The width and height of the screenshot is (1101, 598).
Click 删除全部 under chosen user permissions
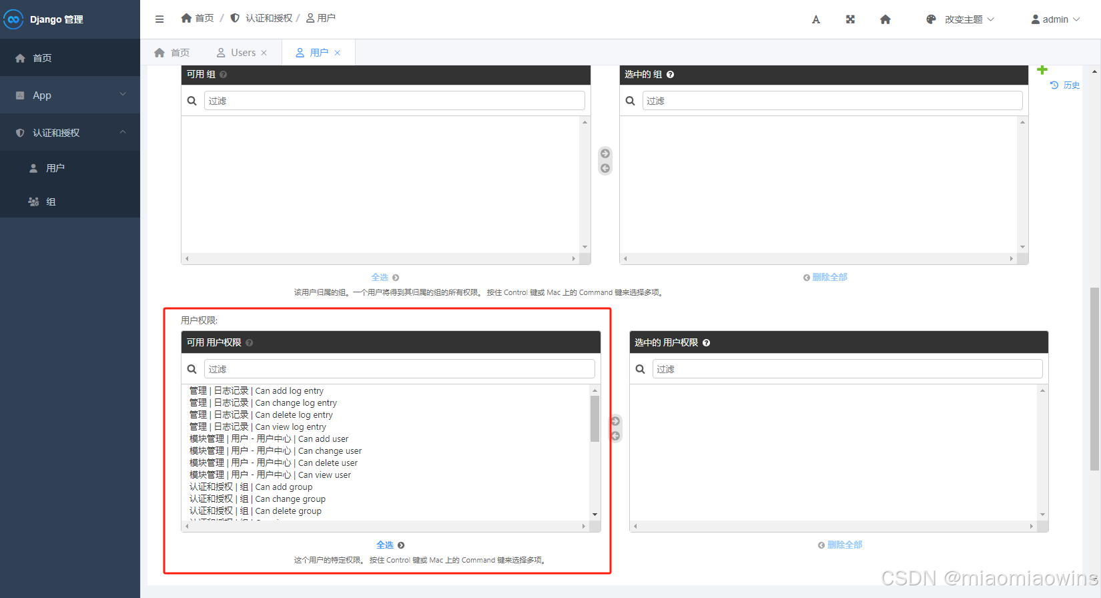[840, 545]
